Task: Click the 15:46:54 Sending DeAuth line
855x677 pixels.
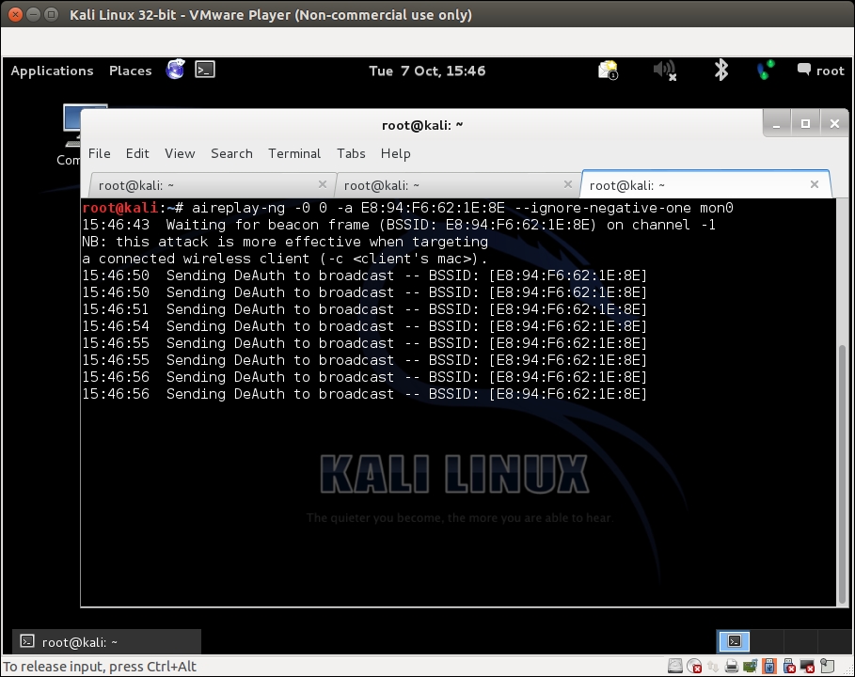Action: click(364, 326)
